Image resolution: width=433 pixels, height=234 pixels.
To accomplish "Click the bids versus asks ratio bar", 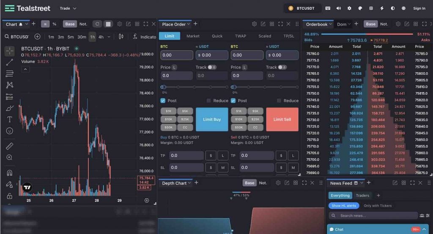I will pyautogui.click(x=367, y=34).
